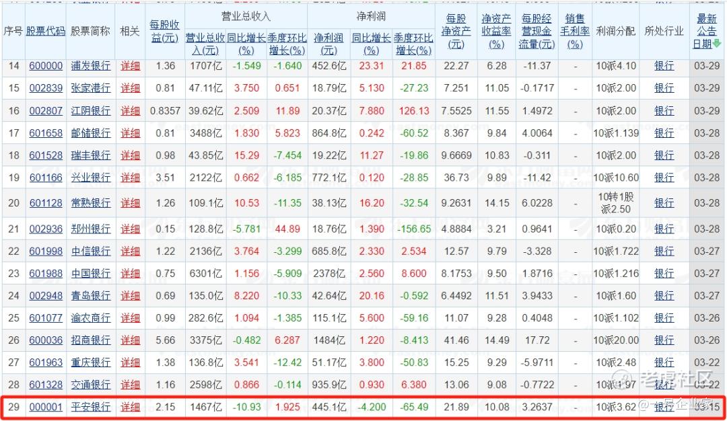Open stock code 601658 link
Screen dimensions: 727x421
click(46, 133)
